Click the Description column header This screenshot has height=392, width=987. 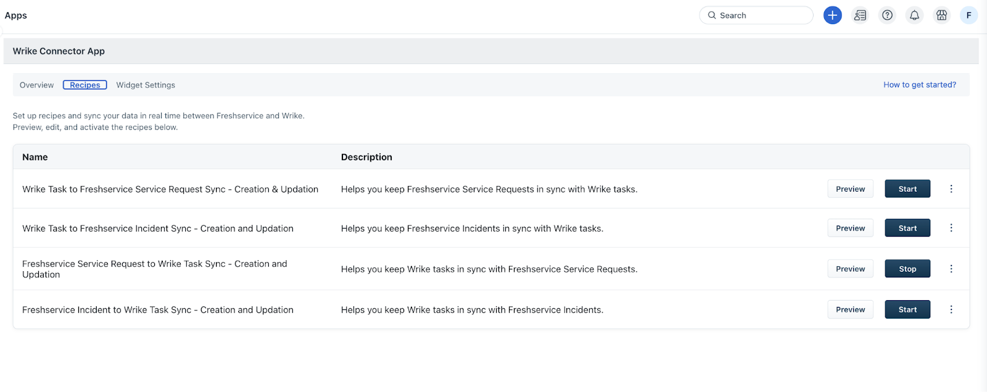pyautogui.click(x=366, y=157)
